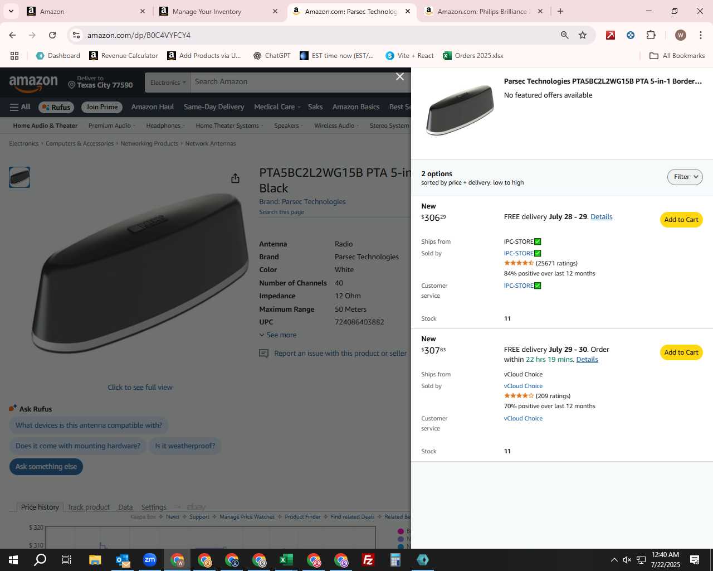The image size is (713, 571).
Task: Open the blue circular browser extension
Action: 631,35
